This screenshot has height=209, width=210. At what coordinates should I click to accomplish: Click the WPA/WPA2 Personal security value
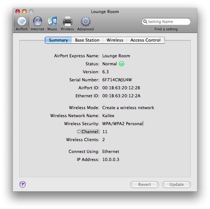(122, 124)
